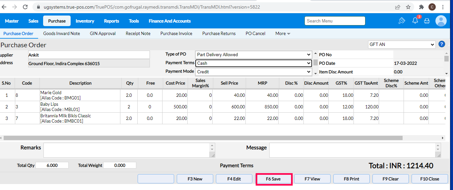This screenshot has width=453, height=190.
Task: Switch to the Receipt Note tab
Action: (138, 33)
